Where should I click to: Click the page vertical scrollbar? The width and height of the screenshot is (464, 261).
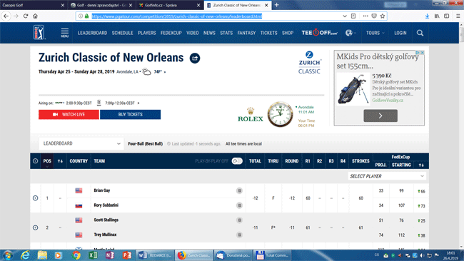click(x=461, y=136)
